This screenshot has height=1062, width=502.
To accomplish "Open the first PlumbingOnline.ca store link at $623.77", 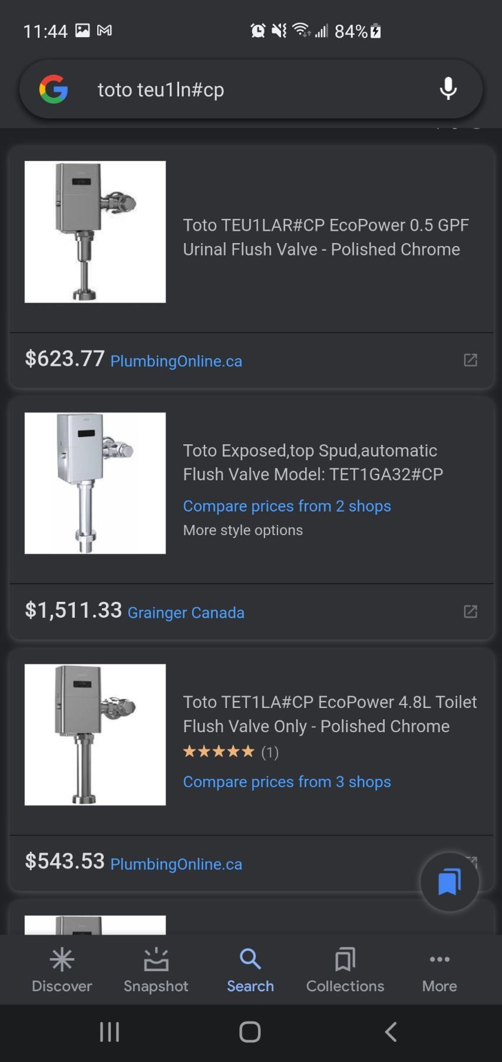I will 176,361.
